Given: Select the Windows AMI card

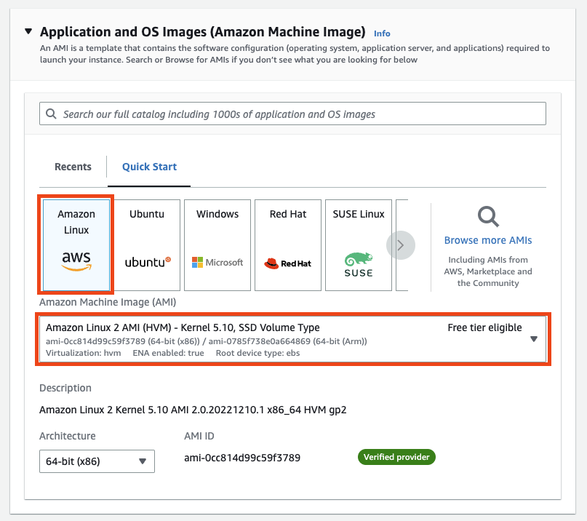Looking at the screenshot, I should click(x=217, y=245).
